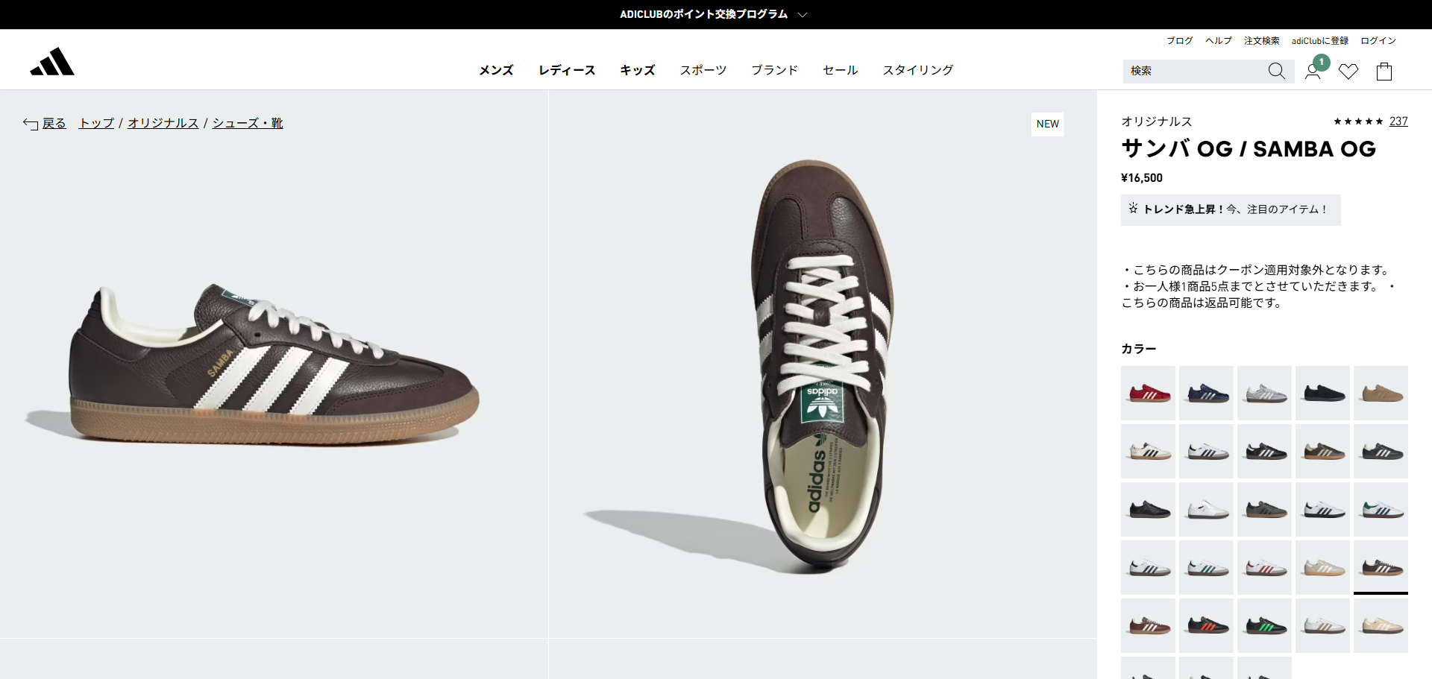Open the スポーツ menu
1432x679 pixels.
click(703, 70)
